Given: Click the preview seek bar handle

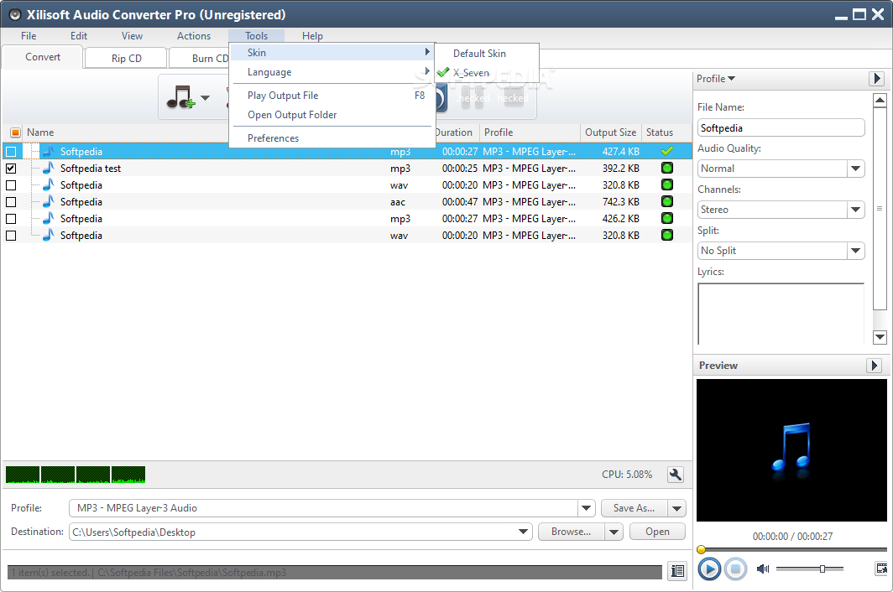Looking at the screenshot, I should tap(701, 549).
